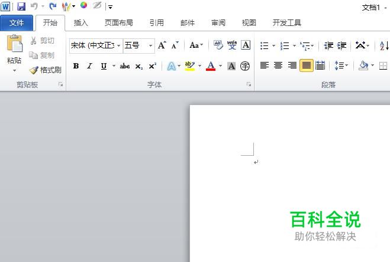Open the 审阅 tab
The width and height of the screenshot is (390, 262).
(218, 23)
